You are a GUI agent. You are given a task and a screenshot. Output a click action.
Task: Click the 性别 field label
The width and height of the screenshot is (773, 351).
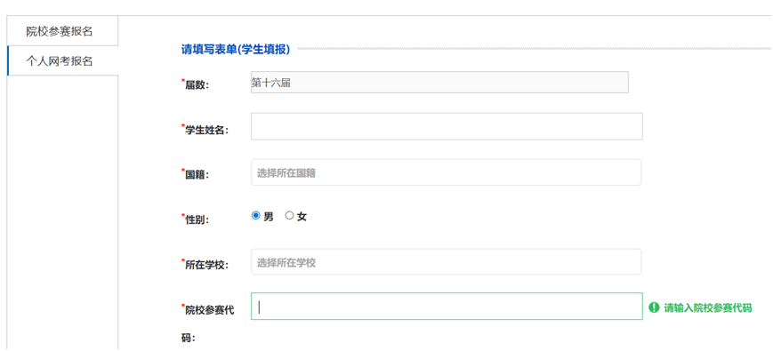(196, 219)
